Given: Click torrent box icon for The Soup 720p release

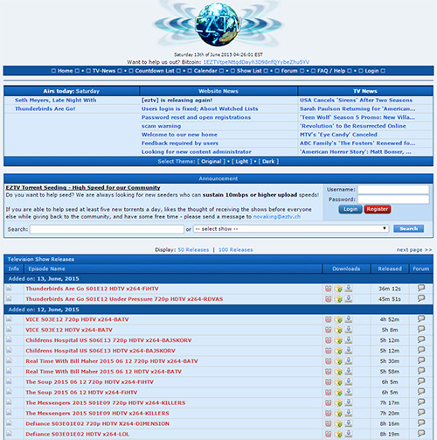Looking at the screenshot, I should pos(338,382).
